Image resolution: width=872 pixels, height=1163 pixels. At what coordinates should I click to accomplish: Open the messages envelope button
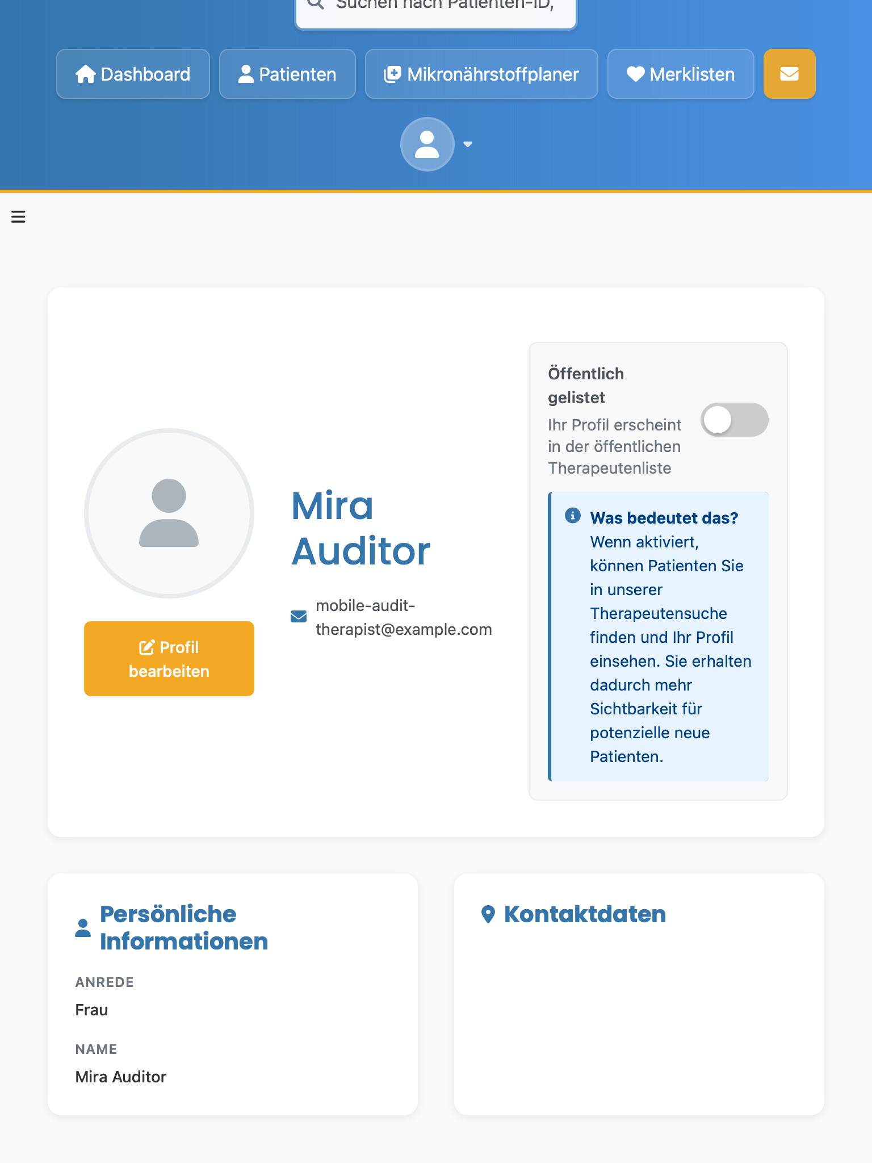tap(789, 74)
